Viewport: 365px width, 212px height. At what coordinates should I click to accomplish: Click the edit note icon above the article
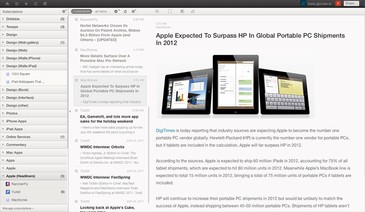tap(182, 11)
